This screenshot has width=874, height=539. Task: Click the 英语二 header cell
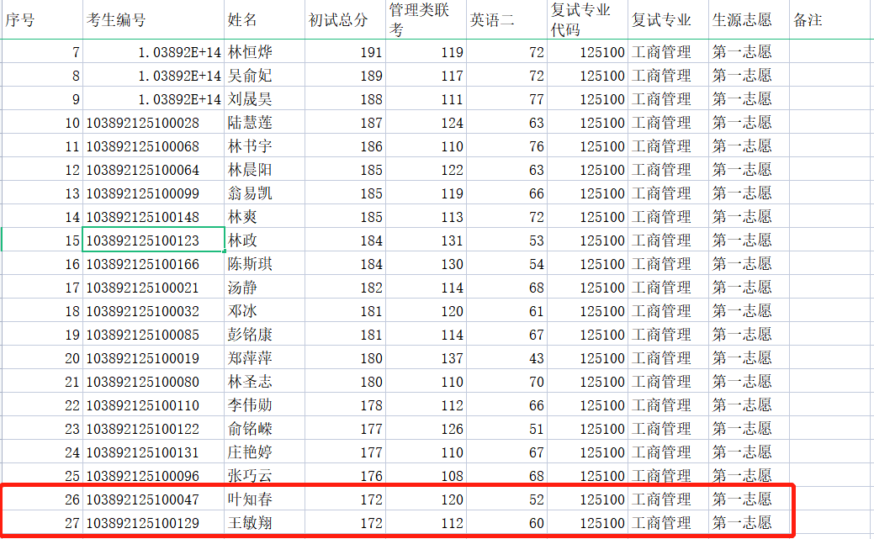pos(506,20)
